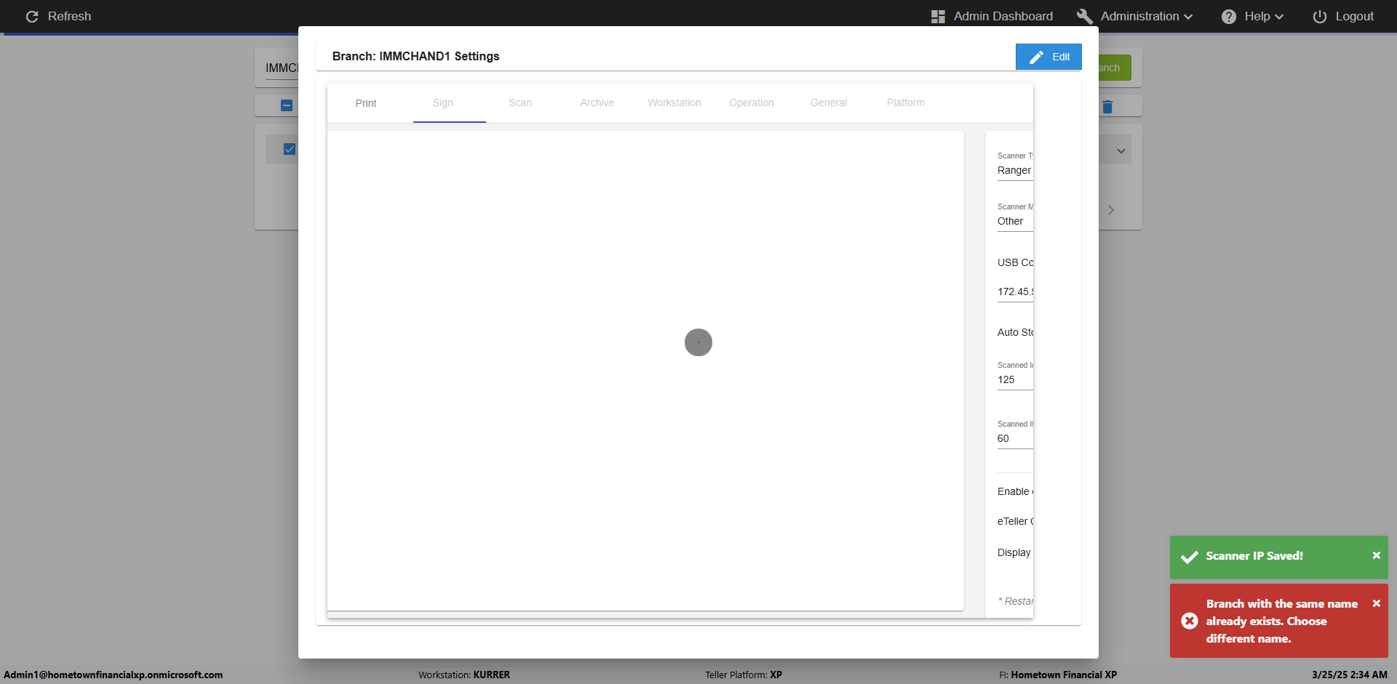This screenshot has width=1397, height=684.
Task: Click the Scanned Image field showing 60
Action: pos(1015,438)
